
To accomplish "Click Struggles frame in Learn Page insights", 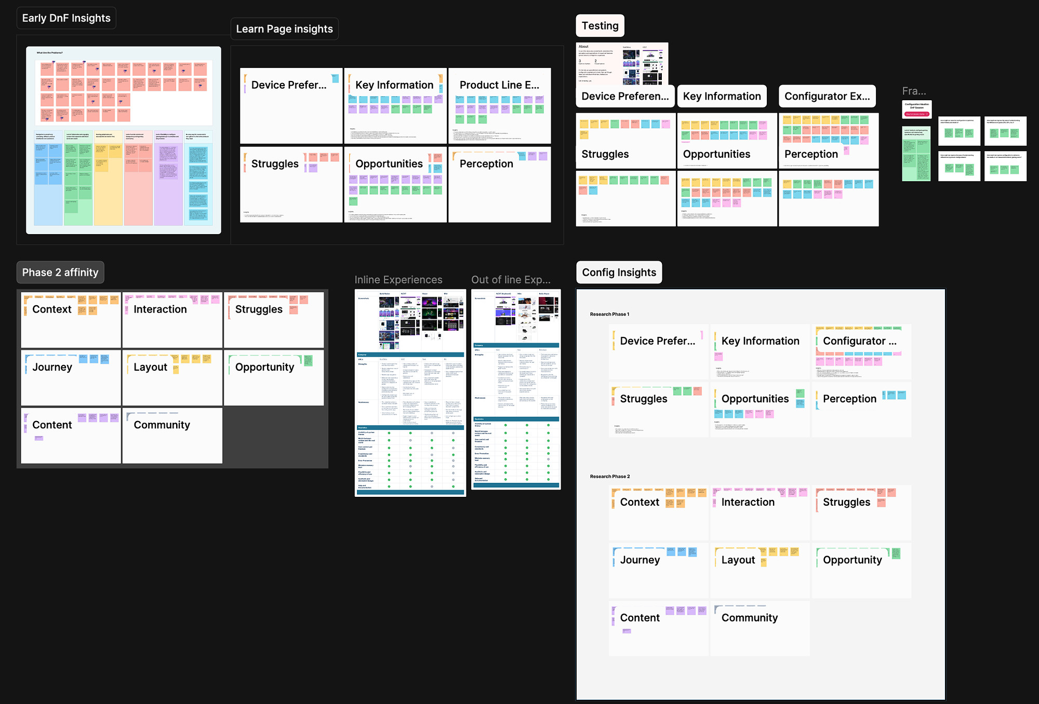I will point(291,185).
